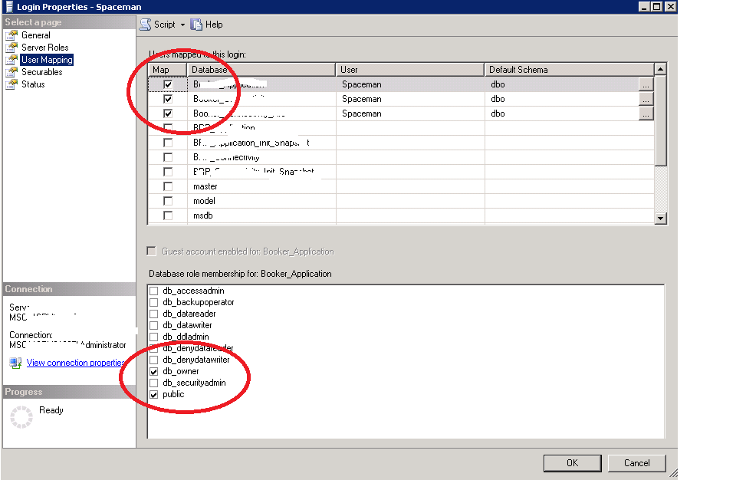The width and height of the screenshot is (746, 480).
Task: Uncheck the db_owner role checkbox
Action: click(153, 372)
